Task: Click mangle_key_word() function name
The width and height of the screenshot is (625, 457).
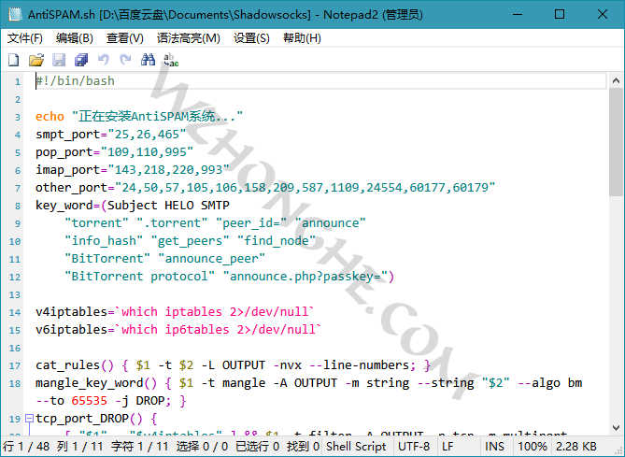Action: pos(96,383)
